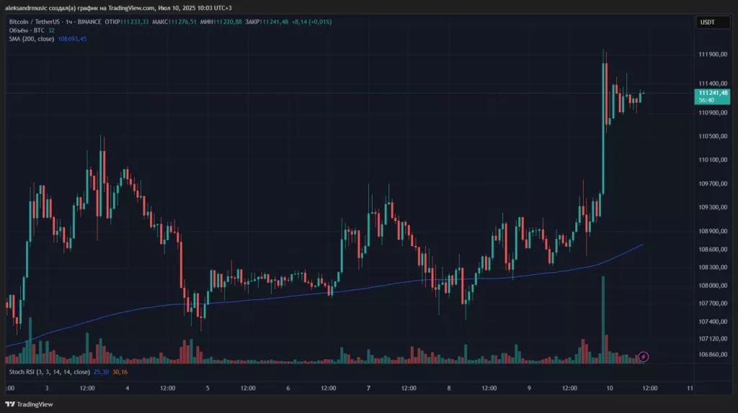Click the 106 860,00 price axis label
Viewport: 738px width, 413px height.
click(713, 354)
